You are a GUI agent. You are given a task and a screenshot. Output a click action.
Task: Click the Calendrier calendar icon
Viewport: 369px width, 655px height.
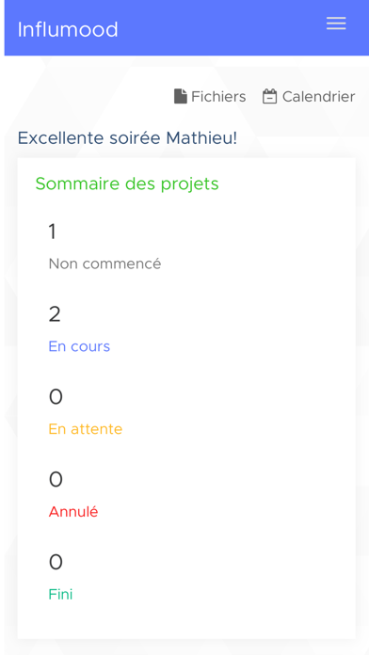click(x=269, y=97)
